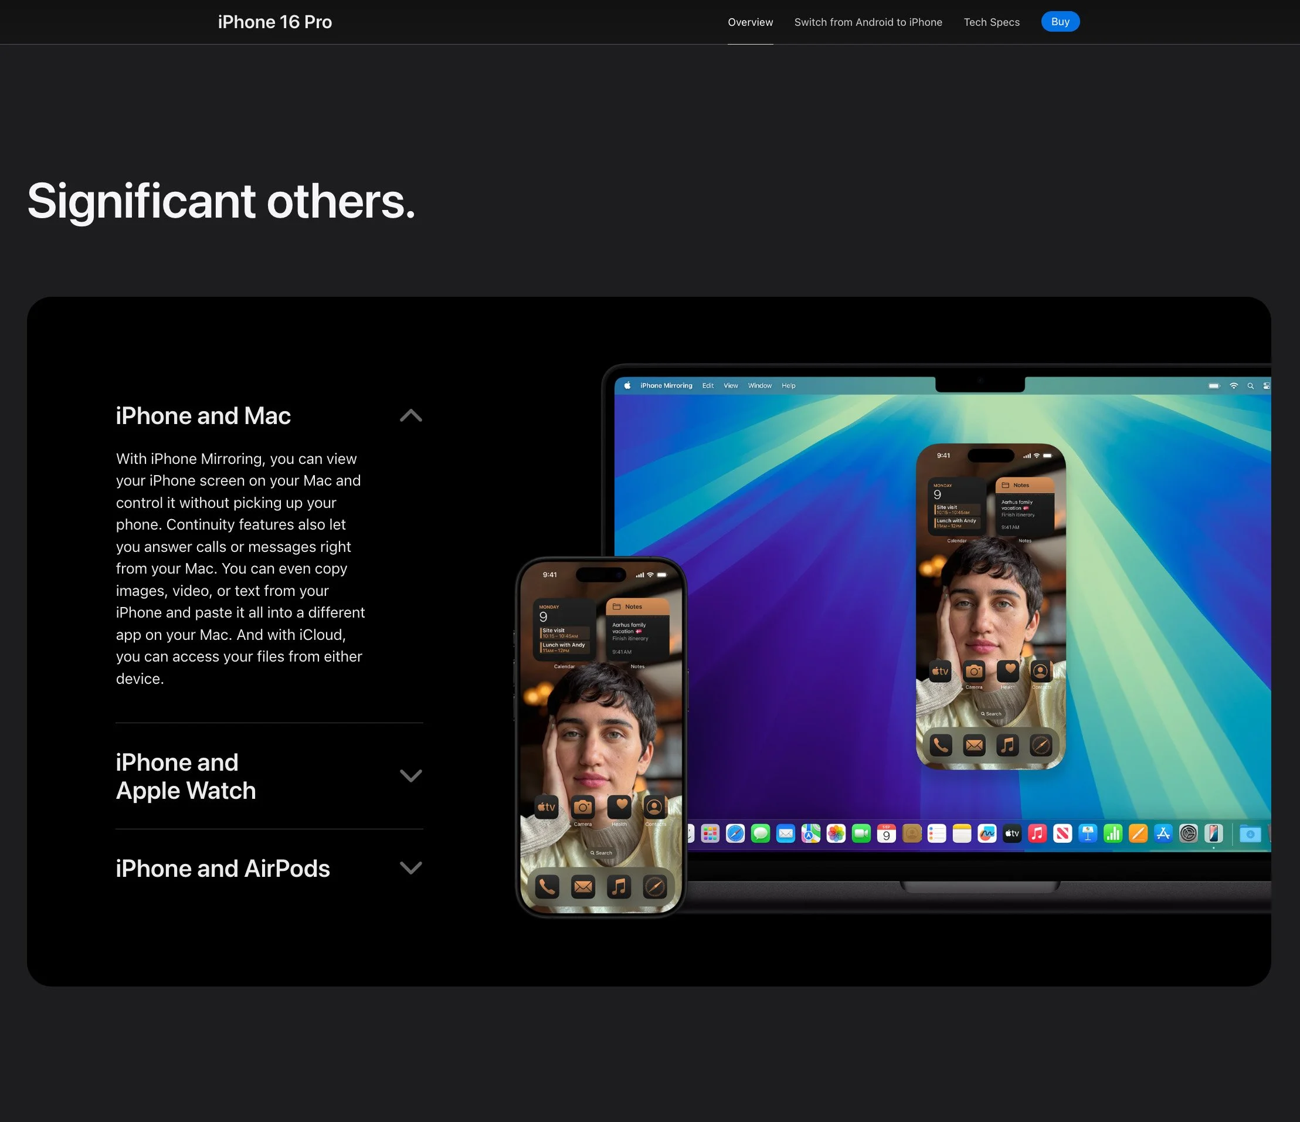The width and height of the screenshot is (1300, 1122).
Task: Tap the Safari icon on the standalone iPhone dock
Action: pos(655,887)
